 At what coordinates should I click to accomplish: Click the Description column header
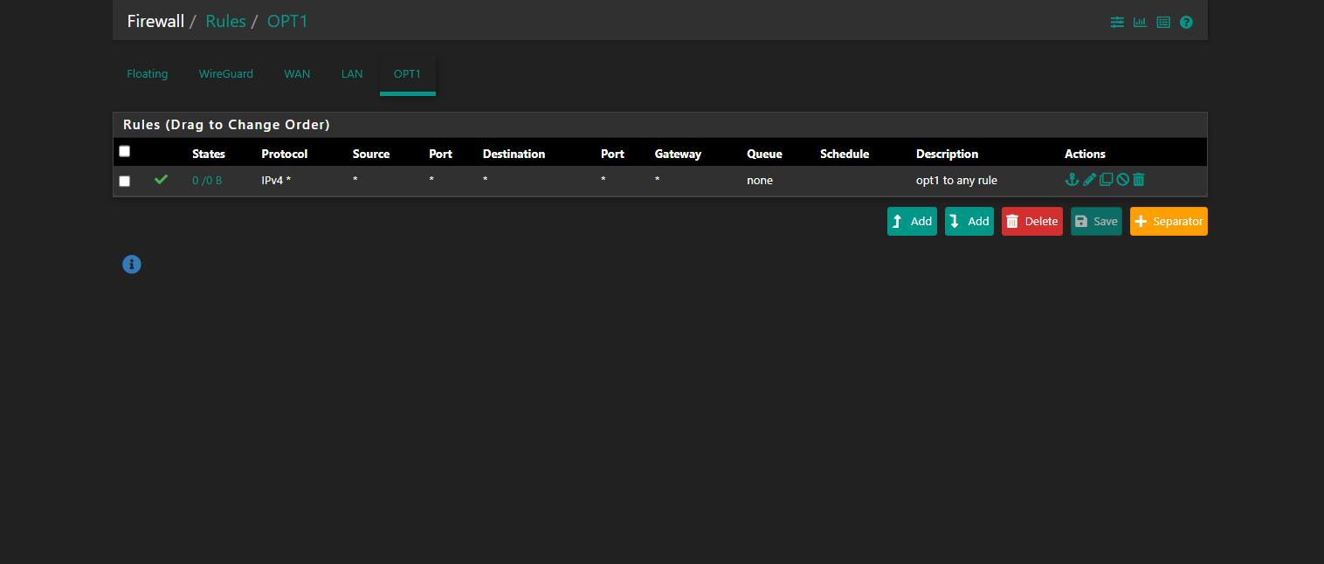pos(947,154)
